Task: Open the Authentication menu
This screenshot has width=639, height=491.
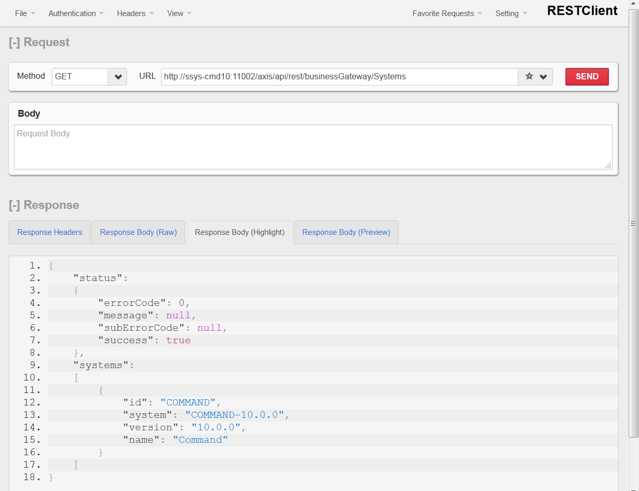Action: 72,13
